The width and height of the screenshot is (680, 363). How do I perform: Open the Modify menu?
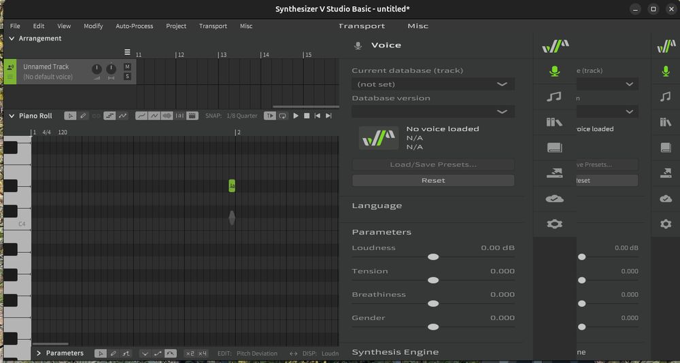coord(93,26)
